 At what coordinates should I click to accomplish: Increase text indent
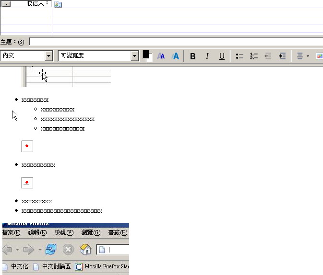pos(282,56)
